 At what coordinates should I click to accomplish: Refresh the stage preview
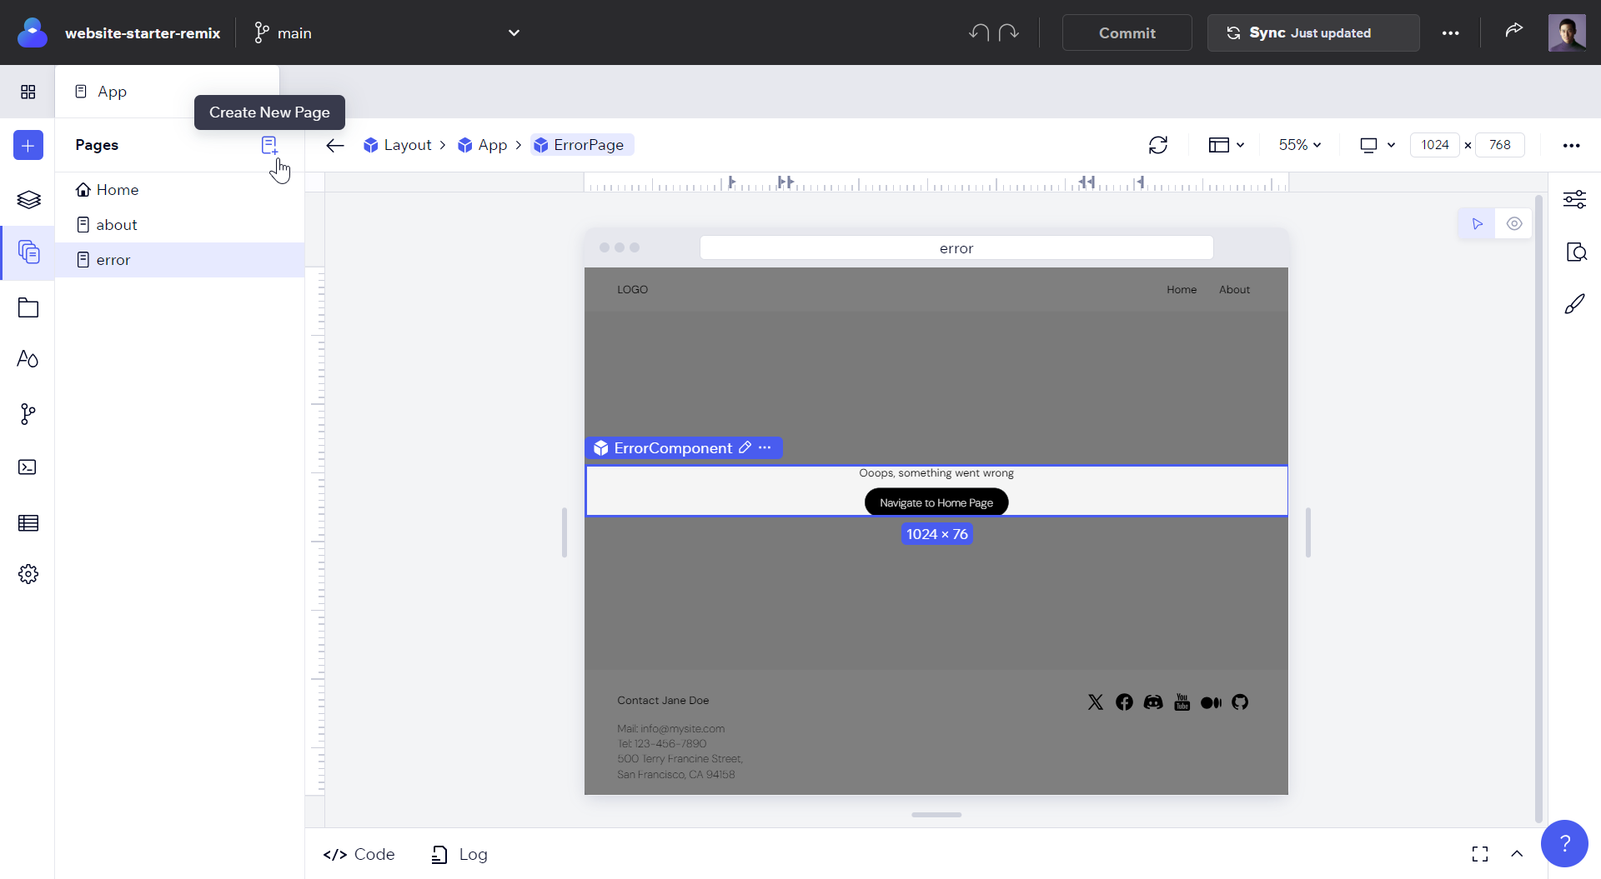coord(1158,145)
